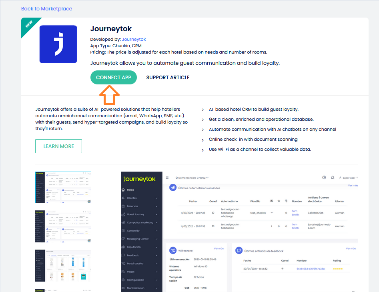Viewport: 379px width, 292px height.
Task: Click the Wifreezone Wi-Fi icon
Action: 173,251
